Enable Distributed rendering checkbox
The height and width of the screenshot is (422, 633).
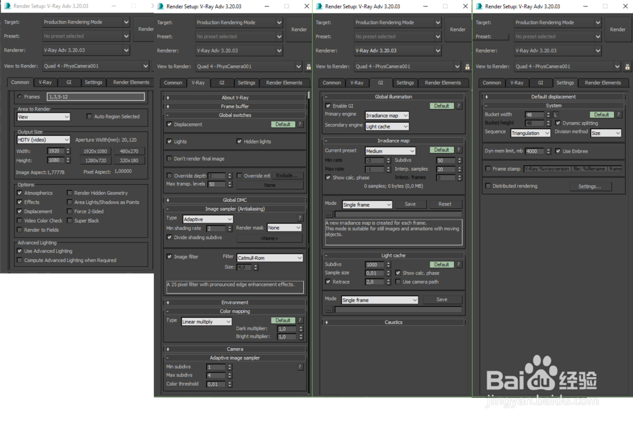488,185
